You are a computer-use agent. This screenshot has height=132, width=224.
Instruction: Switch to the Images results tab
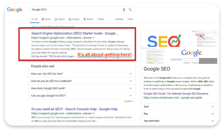[74, 19]
